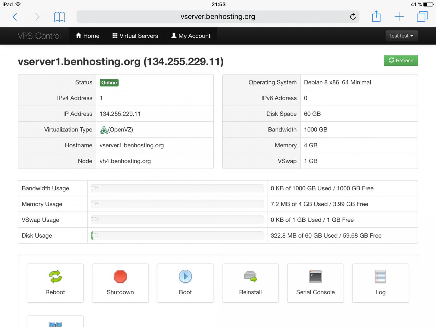This screenshot has height=327, width=436.
Task: Open Safari bookmarks book icon
Action: click(59, 17)
